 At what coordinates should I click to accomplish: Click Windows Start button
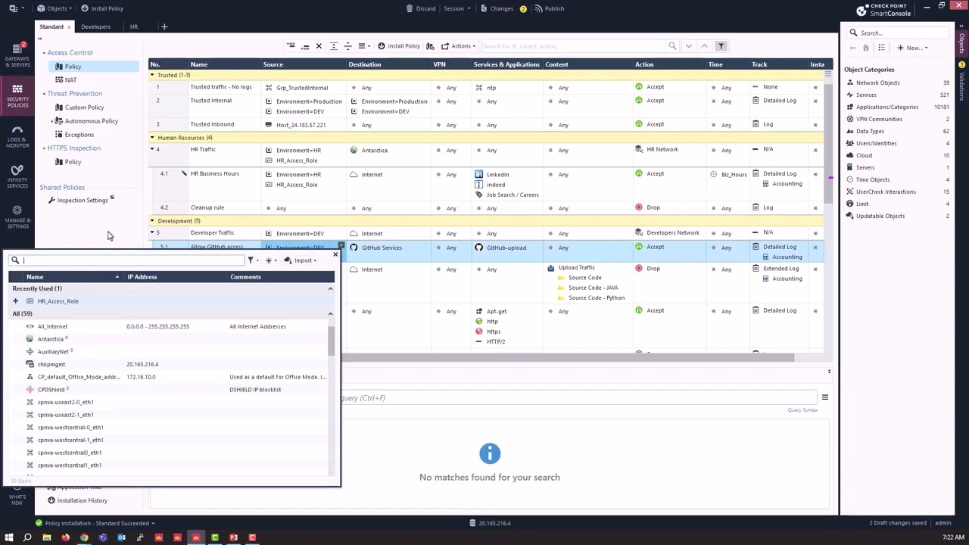pos(8,537)
